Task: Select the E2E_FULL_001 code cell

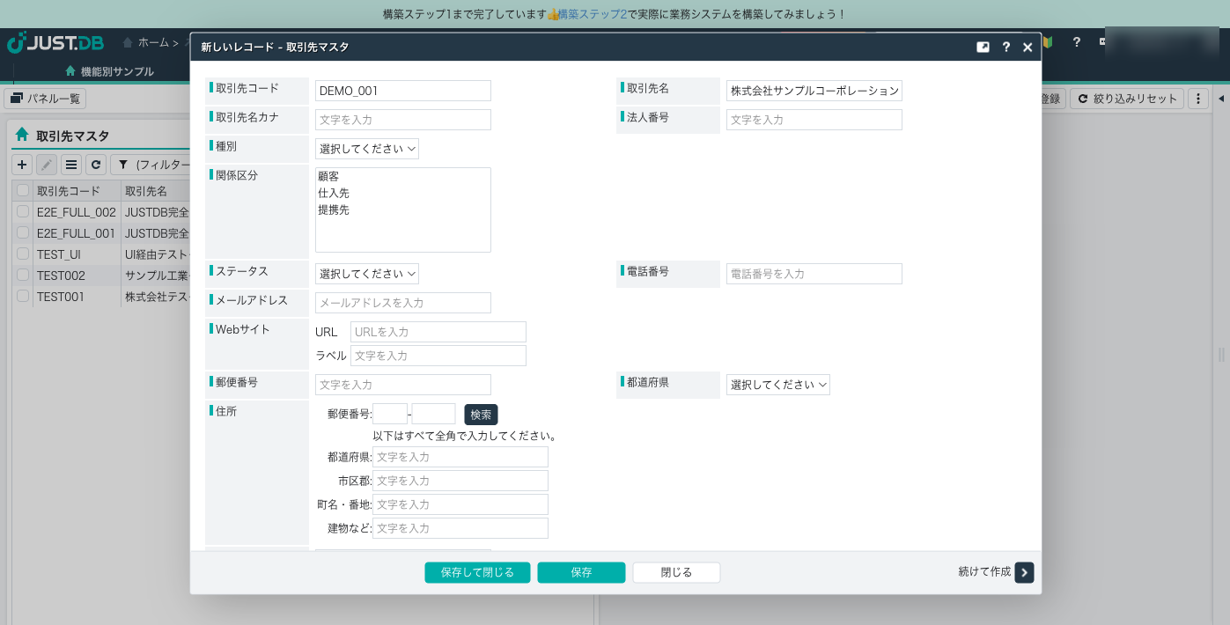Action: pos(77,233)
